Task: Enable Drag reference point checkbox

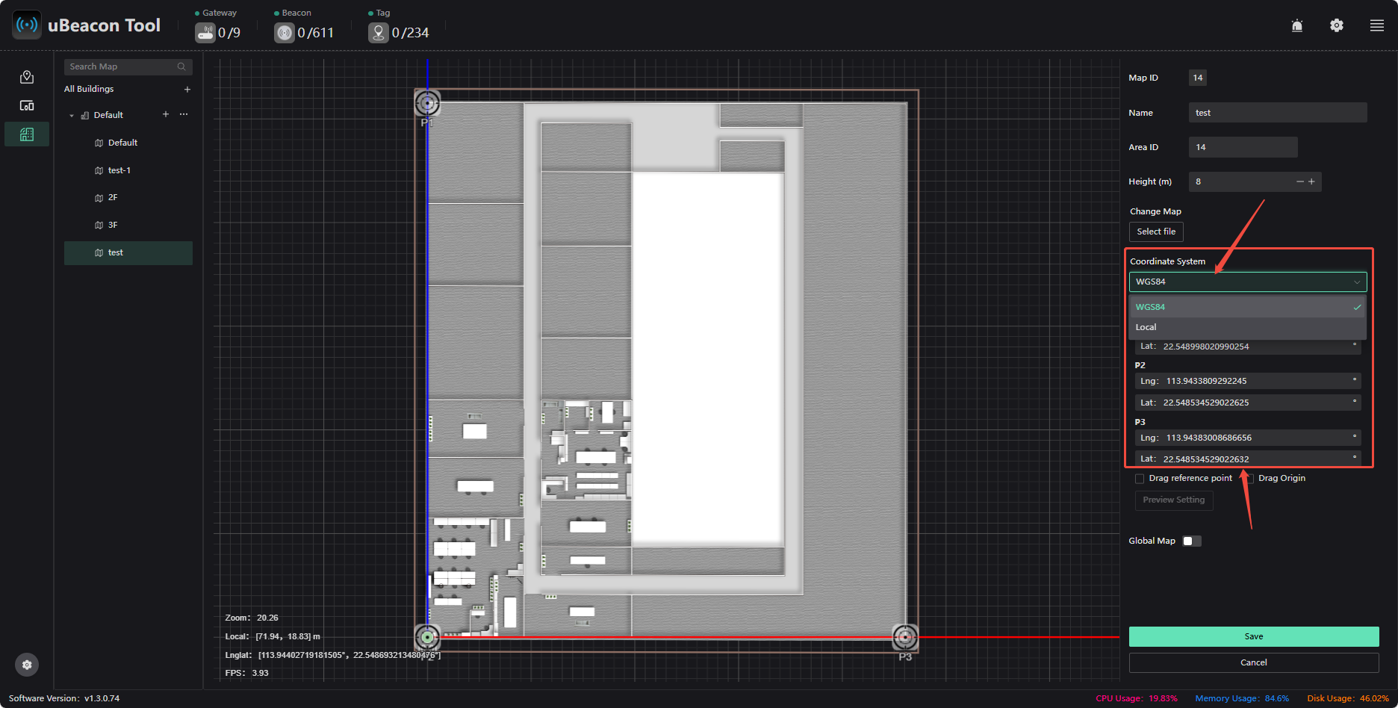Action: (x=1140, y=479)
